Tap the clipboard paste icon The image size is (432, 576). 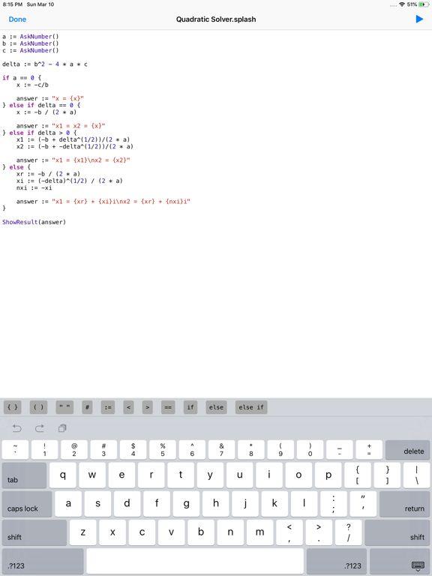[x=62, y=428]
